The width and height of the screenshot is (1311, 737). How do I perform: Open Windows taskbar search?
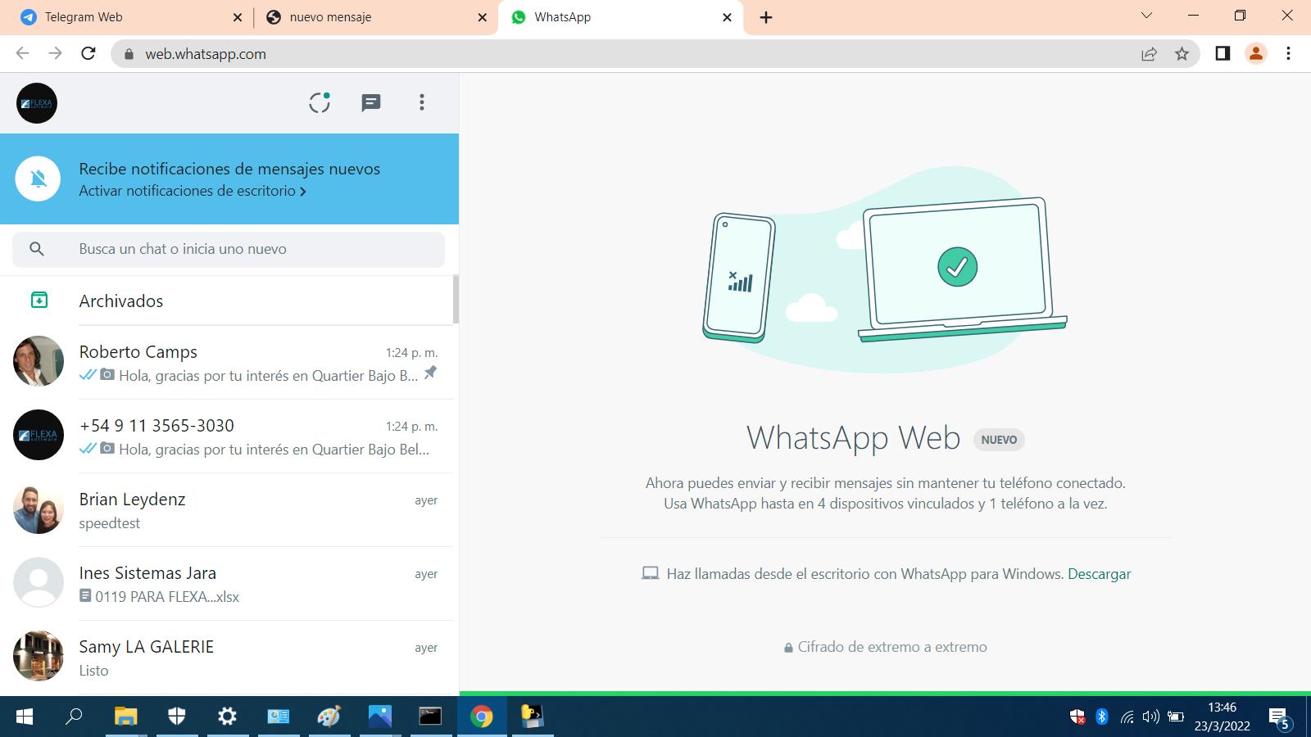[x=74, y=717]
